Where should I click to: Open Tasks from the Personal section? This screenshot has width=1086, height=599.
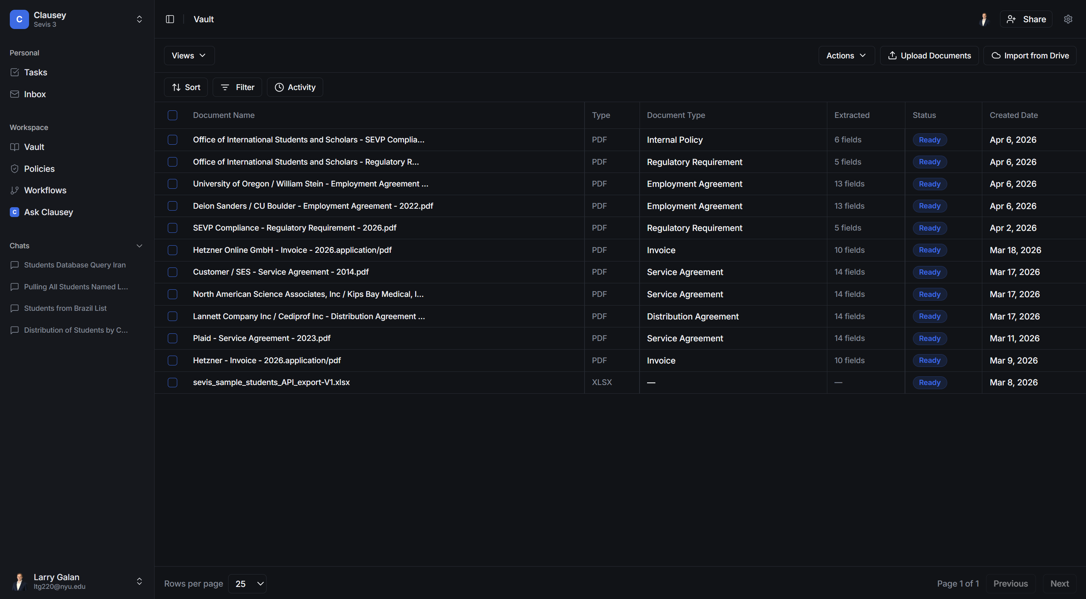click(x=35, y=72)
